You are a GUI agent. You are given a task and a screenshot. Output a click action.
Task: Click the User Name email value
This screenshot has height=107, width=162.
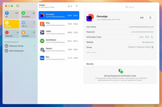(x=141, y=27)
